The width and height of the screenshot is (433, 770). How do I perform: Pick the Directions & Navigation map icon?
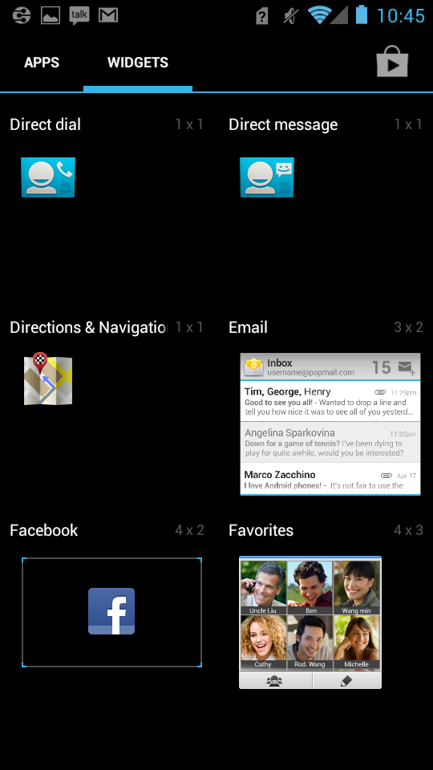click(48, 379)
